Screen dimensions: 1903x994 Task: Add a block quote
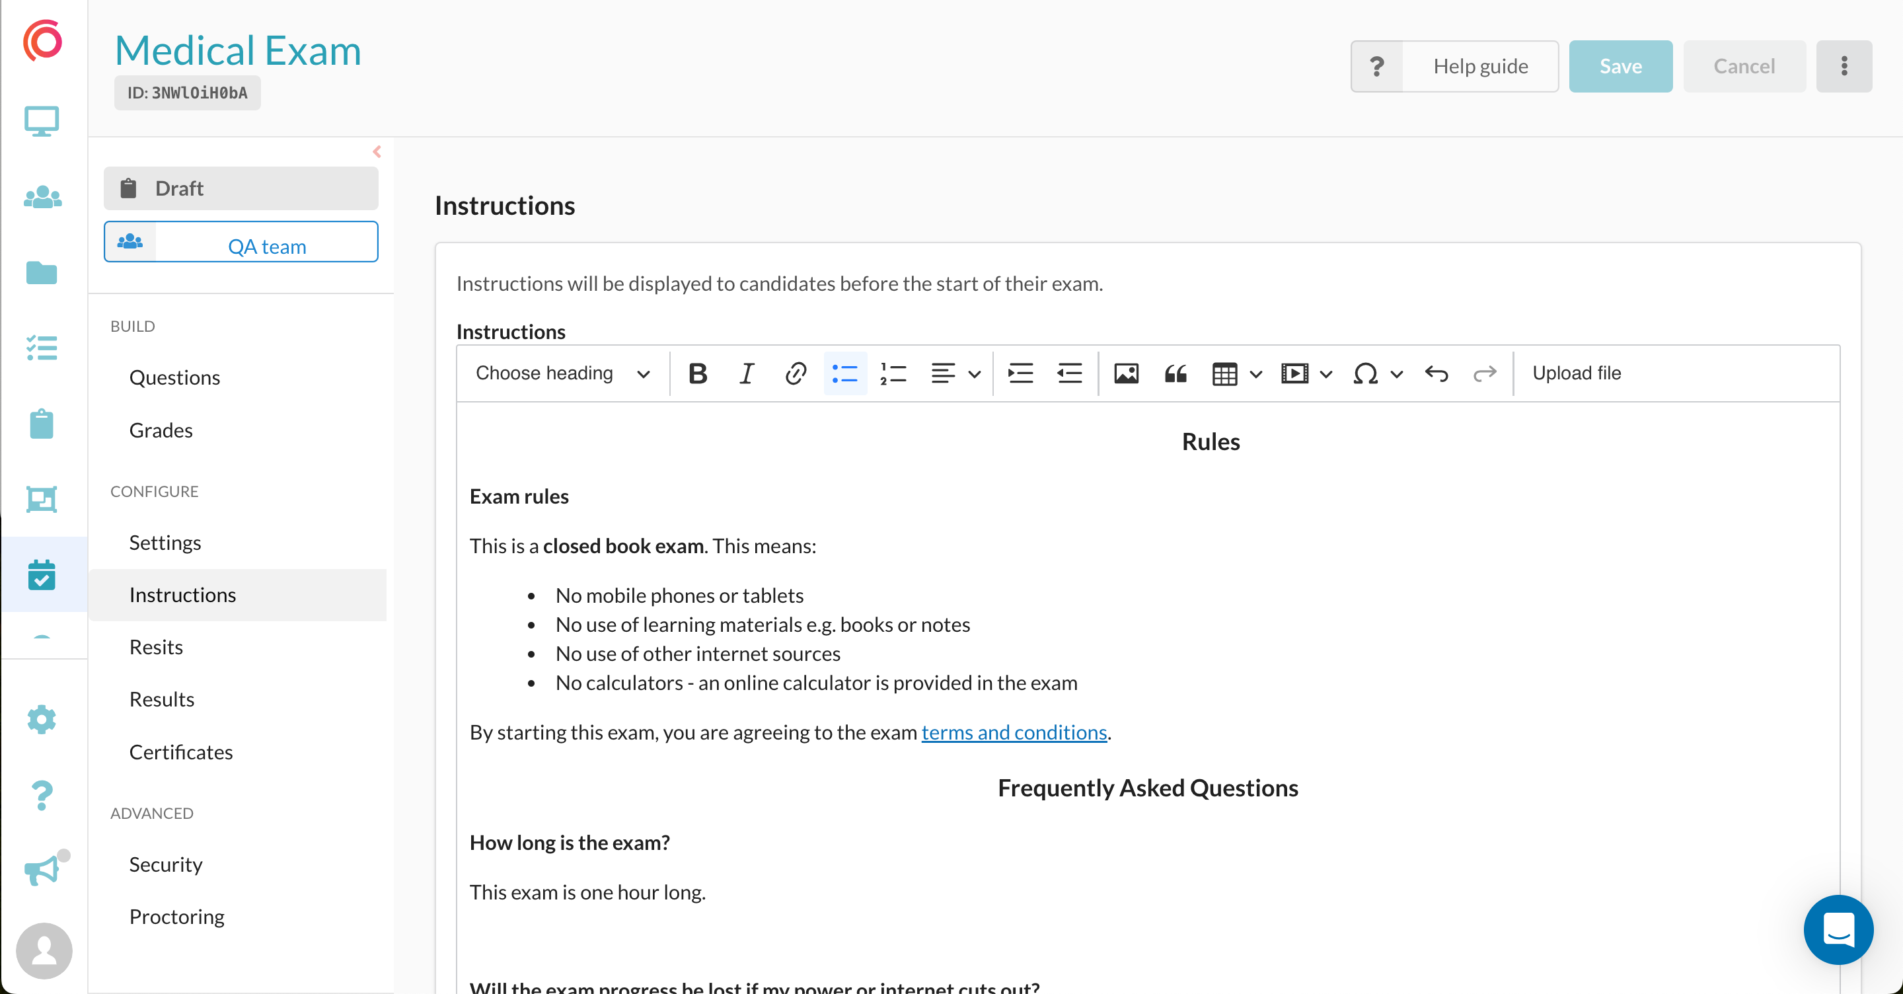tap(1175, 373)
